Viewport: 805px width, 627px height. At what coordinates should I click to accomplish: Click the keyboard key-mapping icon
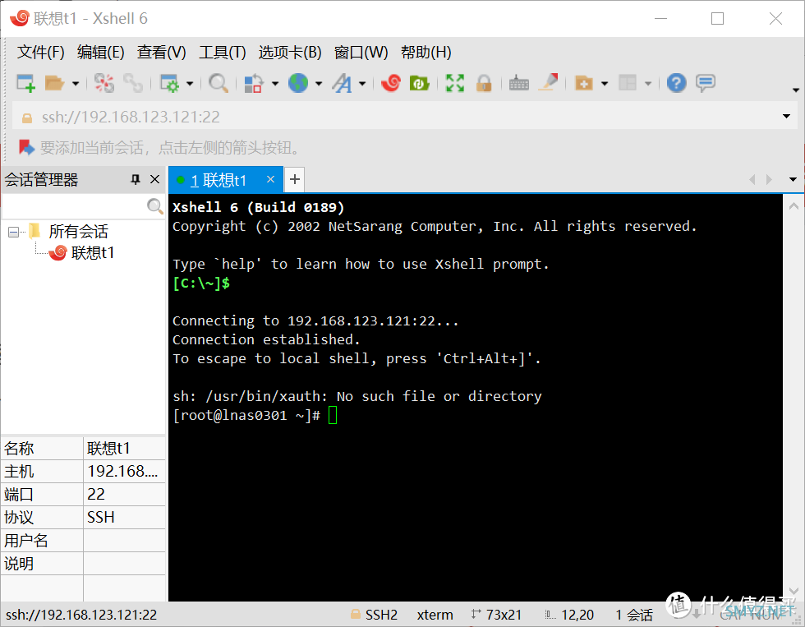coord(519,83)
